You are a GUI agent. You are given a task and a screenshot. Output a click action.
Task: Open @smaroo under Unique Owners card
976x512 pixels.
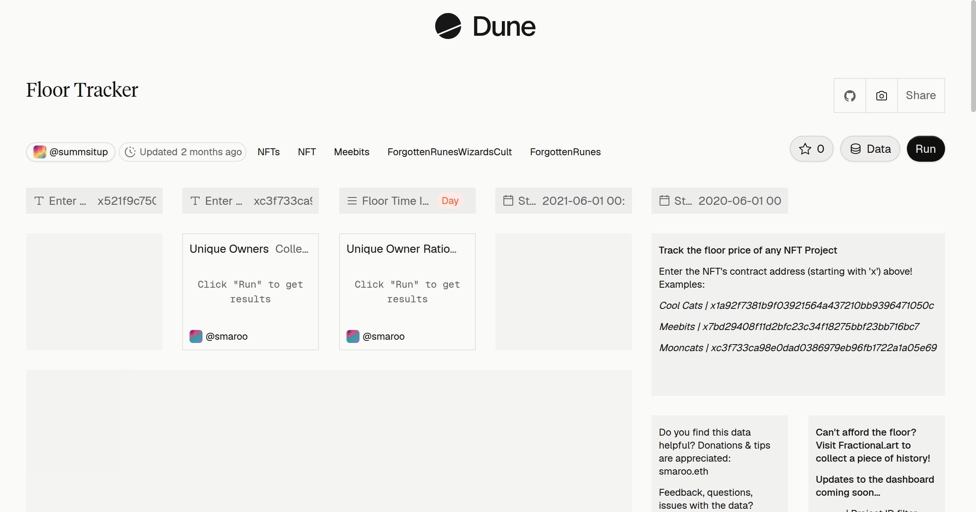click(227, 336)
